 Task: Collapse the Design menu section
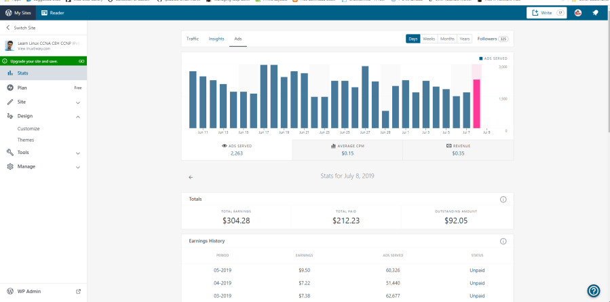click(78, 116)
